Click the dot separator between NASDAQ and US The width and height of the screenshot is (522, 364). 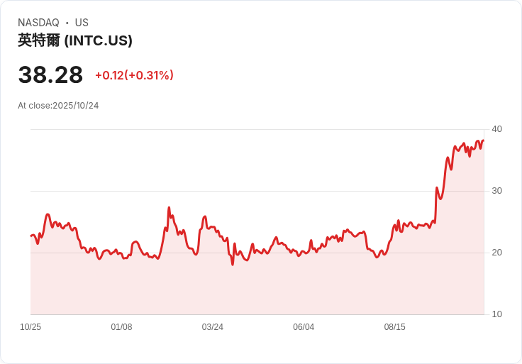(67, 23)
